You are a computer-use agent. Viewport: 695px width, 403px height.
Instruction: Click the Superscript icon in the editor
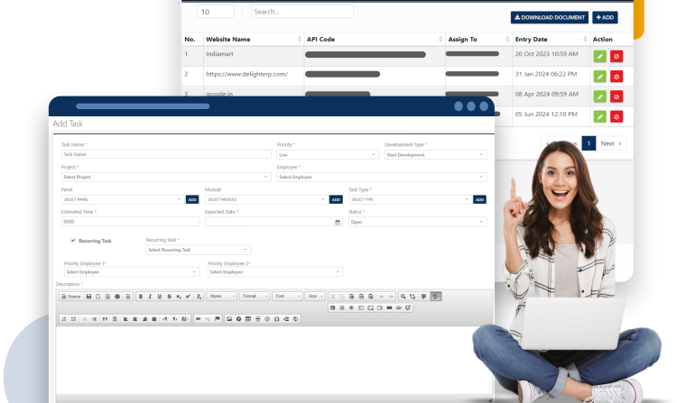tap(188, 297)
